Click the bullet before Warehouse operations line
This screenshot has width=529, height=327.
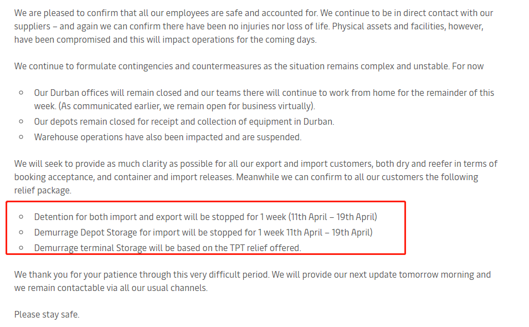[21, 137]
